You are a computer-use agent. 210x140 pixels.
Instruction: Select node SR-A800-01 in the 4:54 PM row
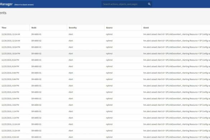[36, 86]
